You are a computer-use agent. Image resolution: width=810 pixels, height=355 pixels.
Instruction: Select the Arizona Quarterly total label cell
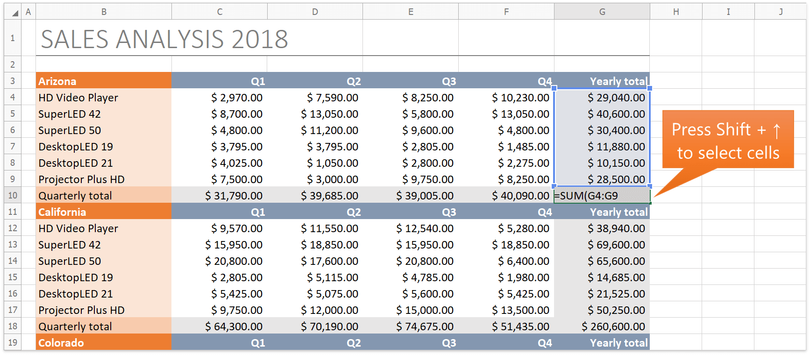click(104, 196)
